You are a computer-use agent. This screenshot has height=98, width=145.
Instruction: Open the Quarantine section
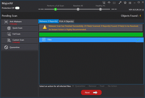click(x=20, y=47)
